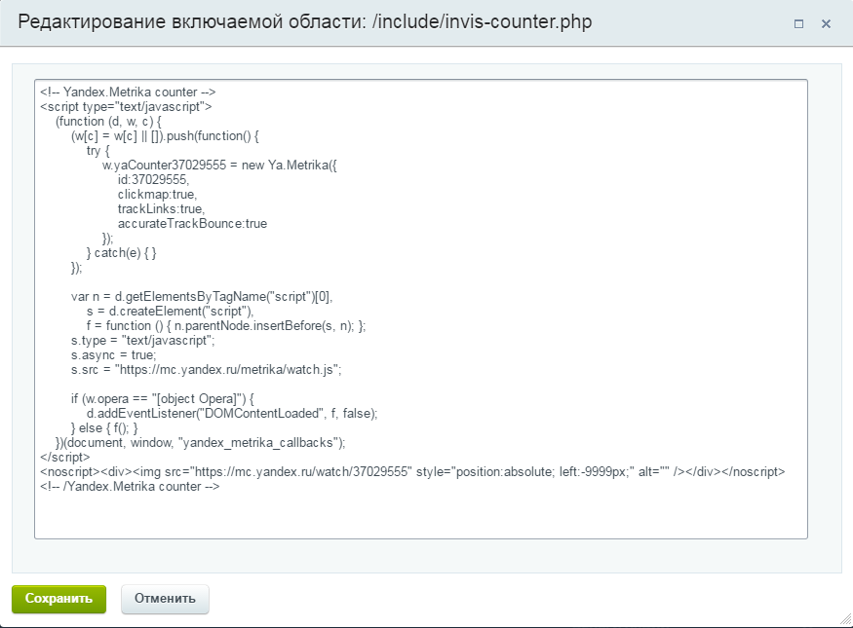Click the green Сохранить button
The width and height of the screenshot is (853, 628).
pyautogui.click(x=58, y=599)
